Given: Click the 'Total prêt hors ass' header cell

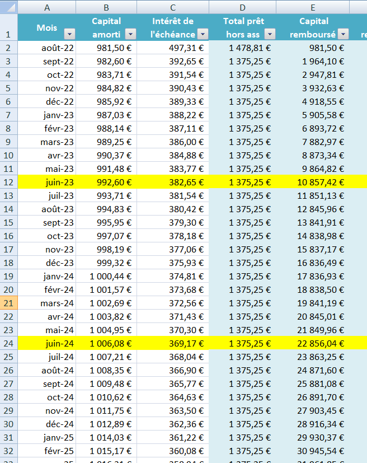Looking at the screenshot, I should (242, 27).
